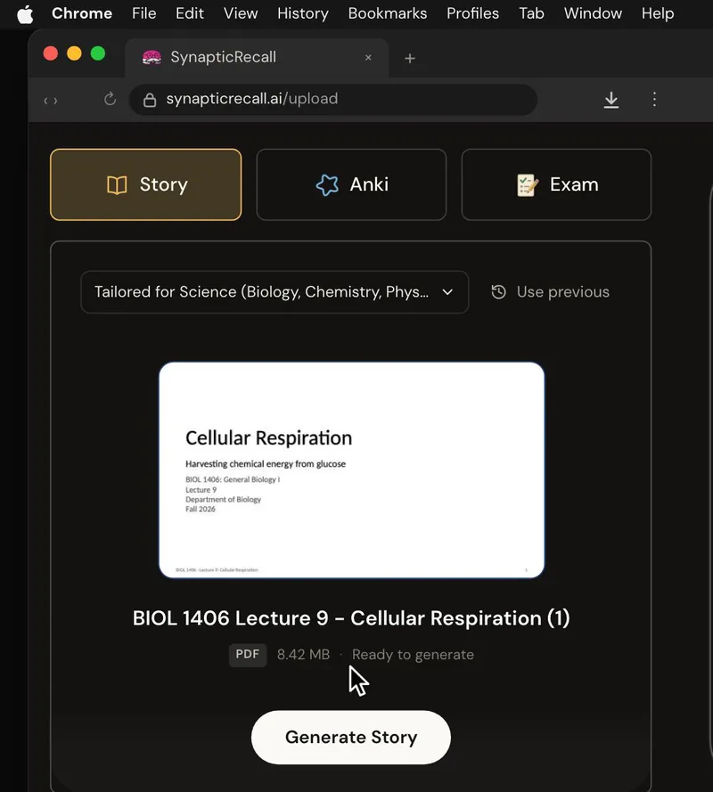The image size is (713, 792).
Task: Open the View menu
Action: (x=241, y=13)
